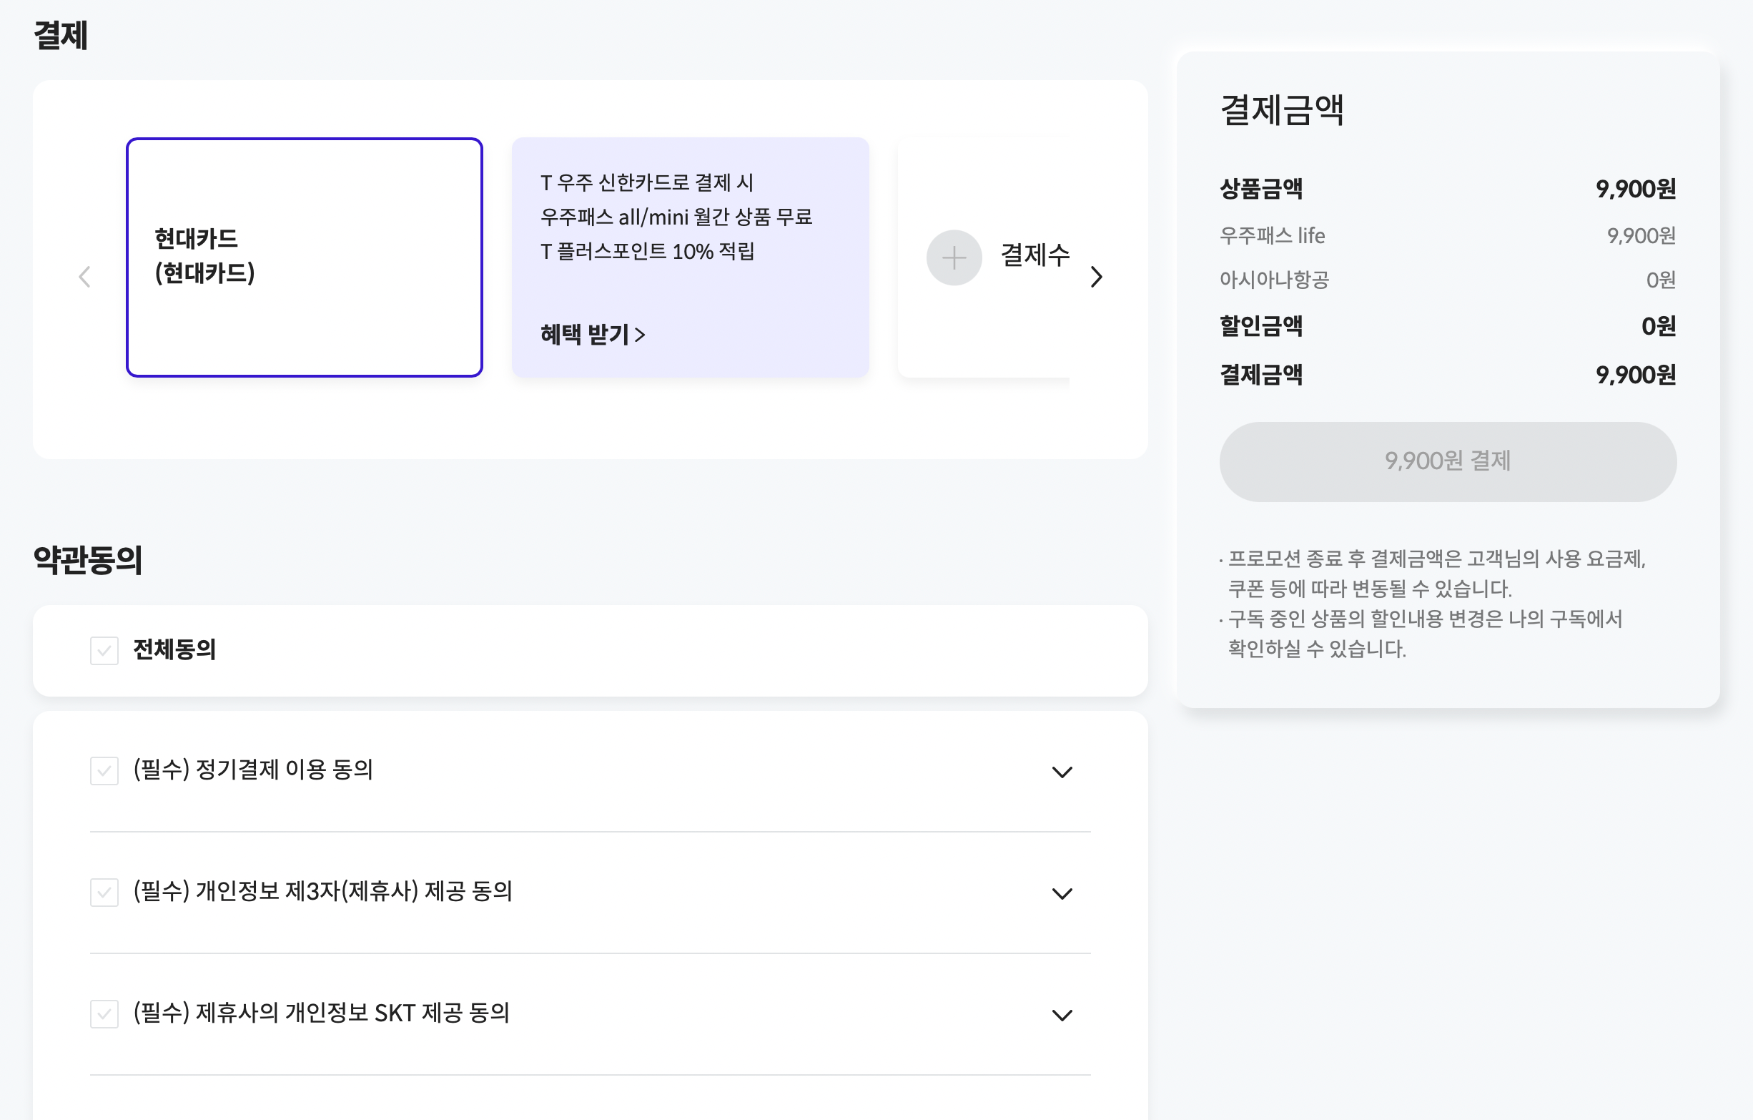Click the masked card number on 현대카드
The width and height of the screenshot is (1753, 1120).
click(237, 332)
